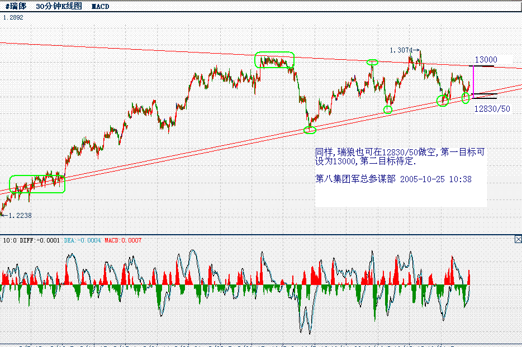Click the 1.2238 low price label
522x347 pixels.
click(x=20, y=216)
